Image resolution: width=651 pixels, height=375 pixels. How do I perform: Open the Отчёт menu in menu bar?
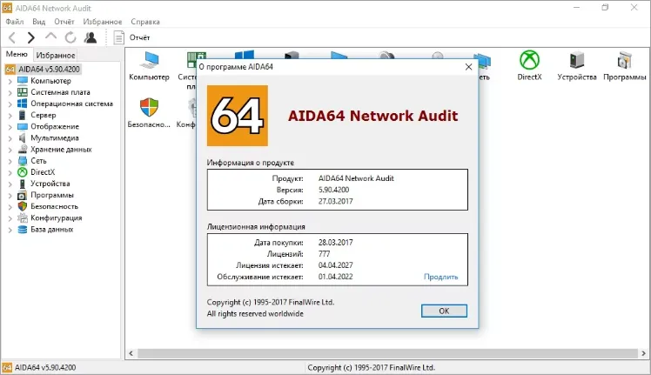click(x=64, y=22)
